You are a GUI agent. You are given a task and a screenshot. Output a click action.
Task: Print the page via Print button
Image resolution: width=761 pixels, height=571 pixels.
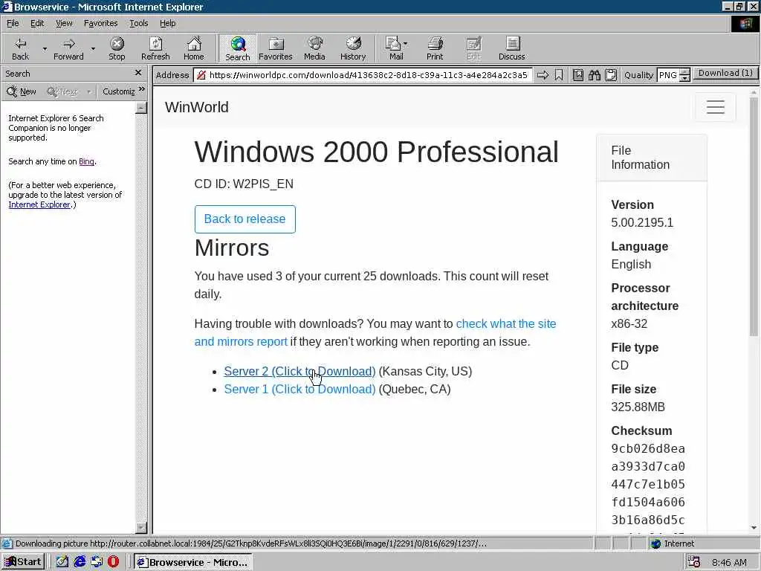pyautogui.click(x=435, y=48)
